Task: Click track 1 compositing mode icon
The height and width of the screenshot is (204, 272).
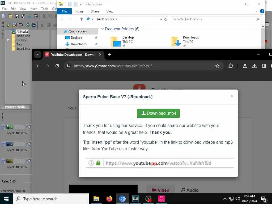Action: (29, 127)
